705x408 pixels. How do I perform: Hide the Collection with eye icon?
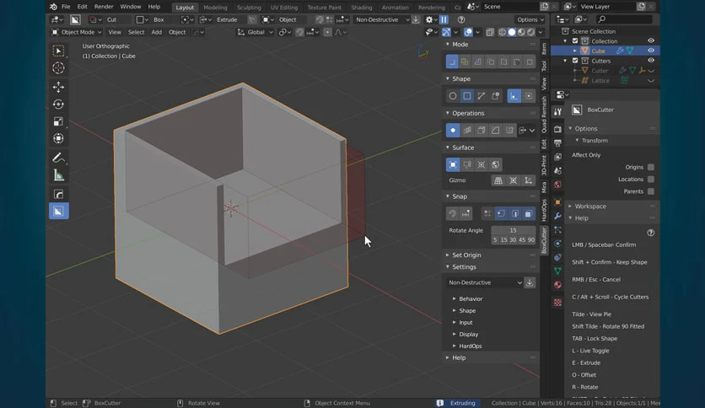[x=650, y=41]
